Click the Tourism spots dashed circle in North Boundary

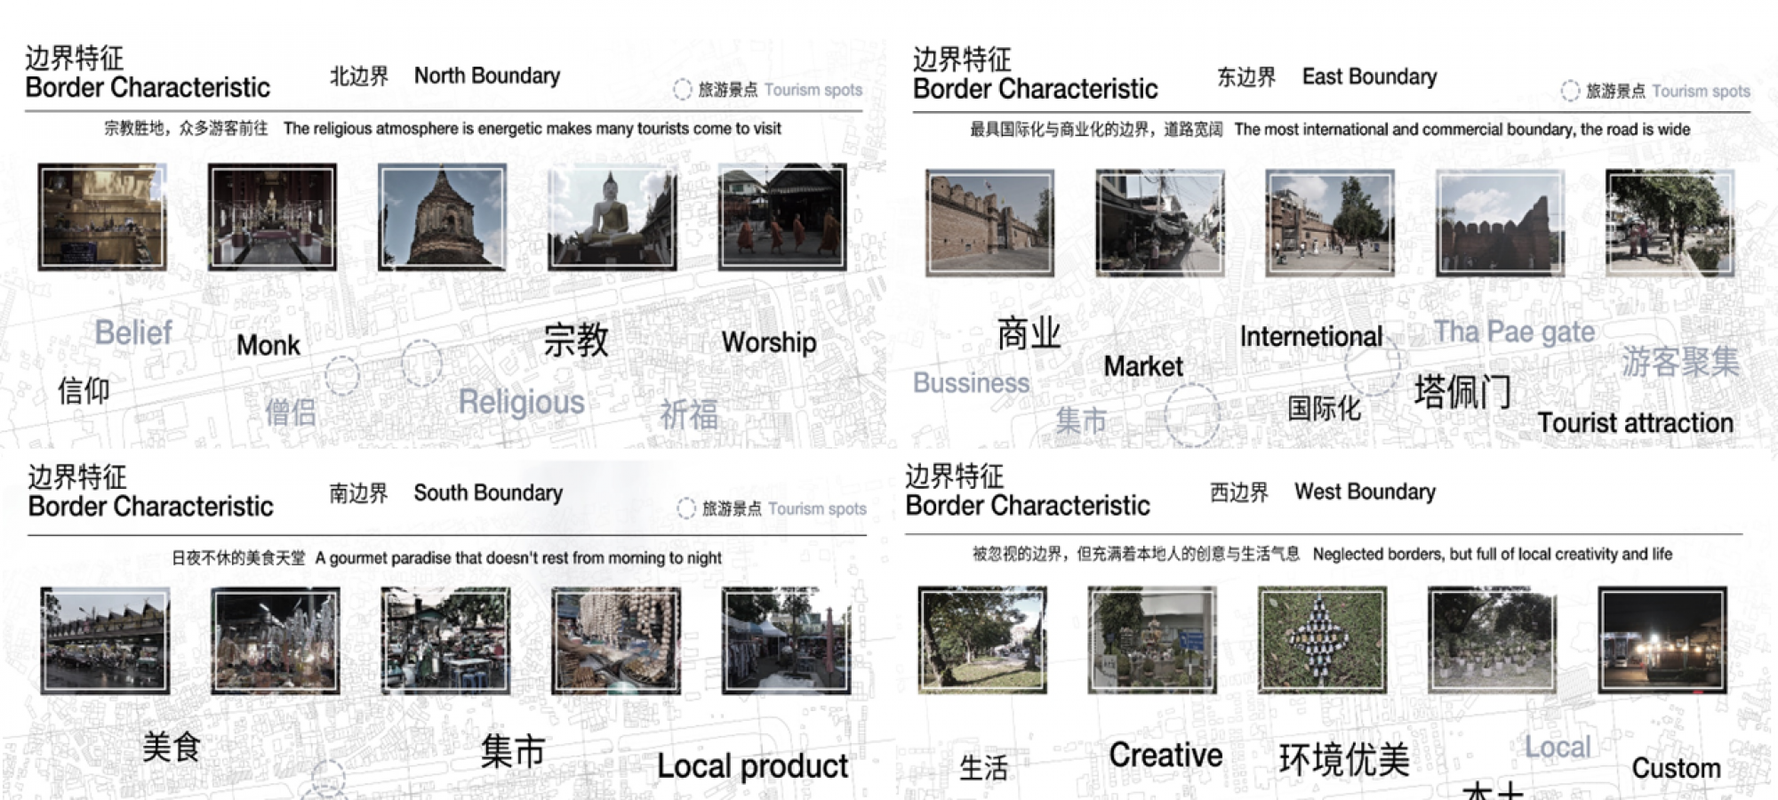point(682,90)
